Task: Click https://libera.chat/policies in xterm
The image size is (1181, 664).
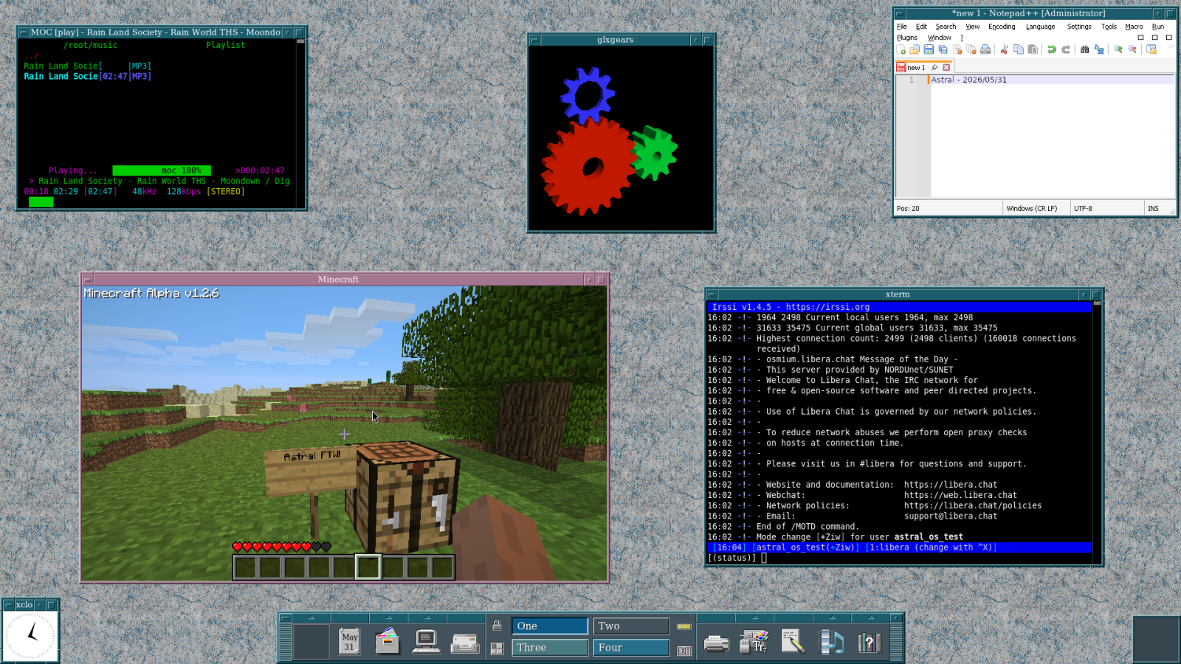Action: tap(973, 505)
